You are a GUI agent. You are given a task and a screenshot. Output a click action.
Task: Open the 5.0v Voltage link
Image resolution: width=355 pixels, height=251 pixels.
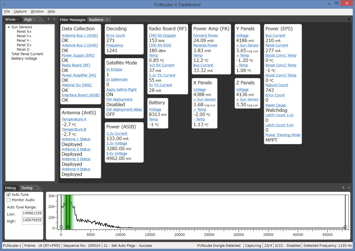(117, 154)
